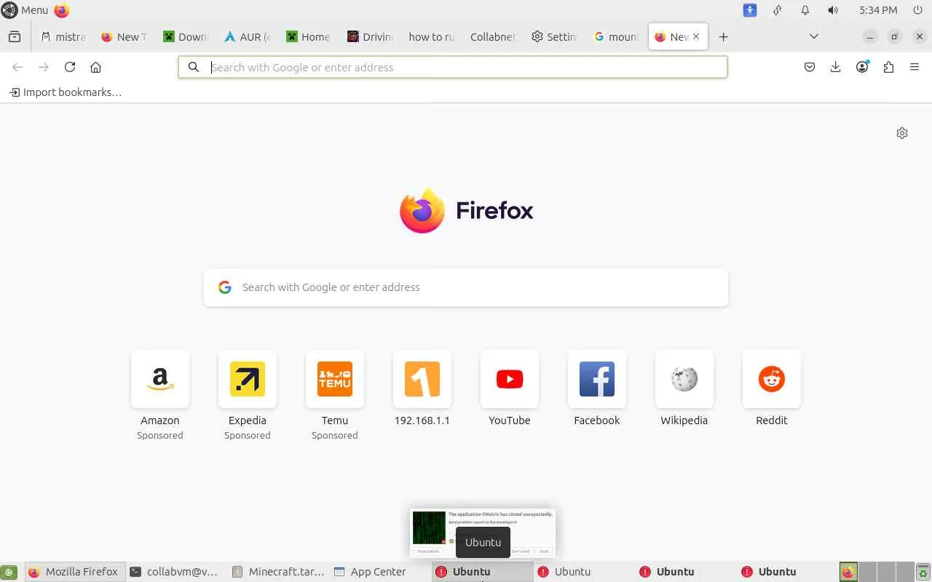Click the CMatrix crash window preview thumbnail
This screenshot has width=932, height=582.
pyautogui.click(x=483, y=533)
